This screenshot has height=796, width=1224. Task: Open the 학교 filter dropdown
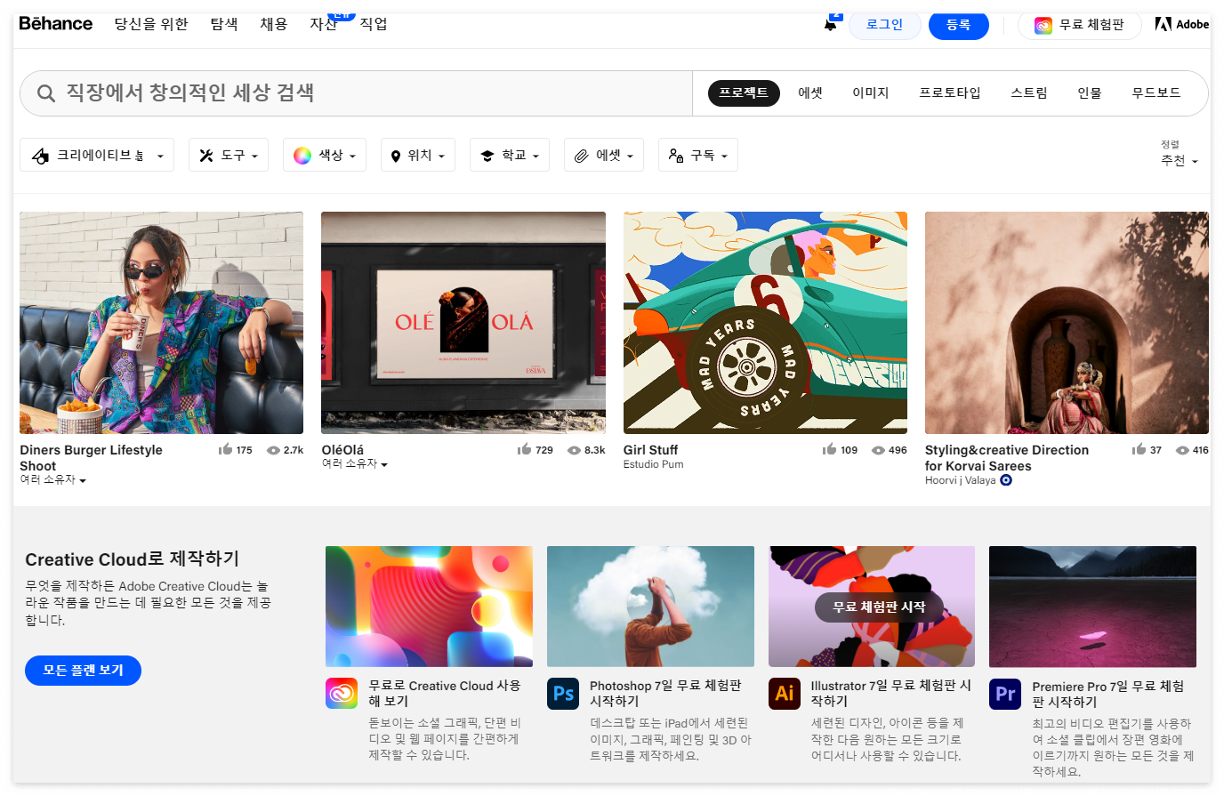(509, 154)
